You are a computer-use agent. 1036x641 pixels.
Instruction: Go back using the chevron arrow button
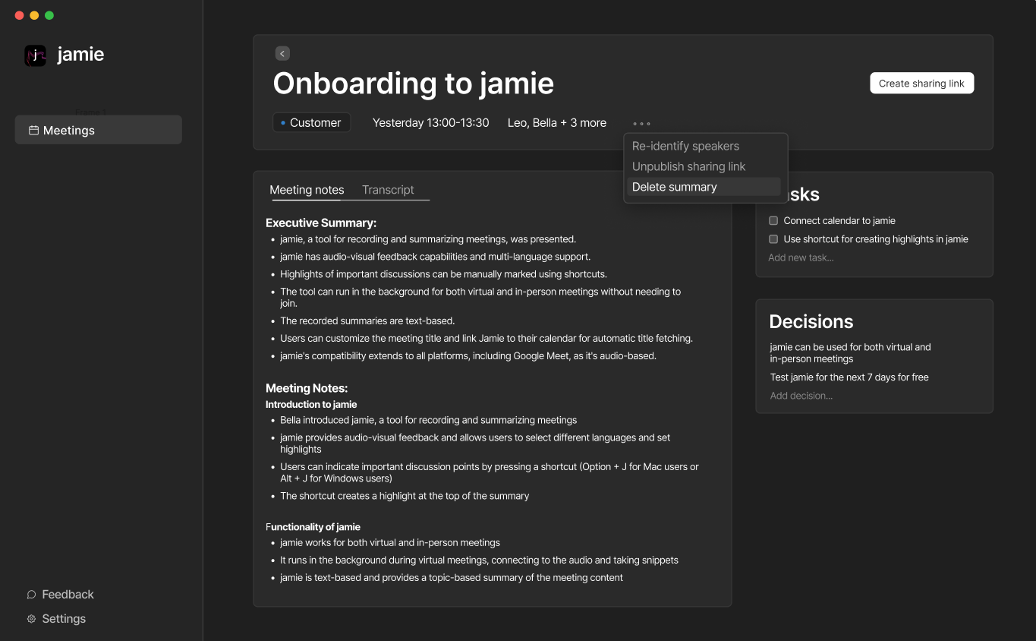(x=282, y=53)
